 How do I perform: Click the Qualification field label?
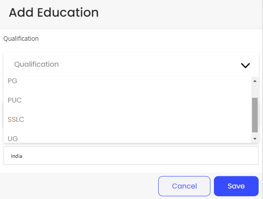click(21, 39)
